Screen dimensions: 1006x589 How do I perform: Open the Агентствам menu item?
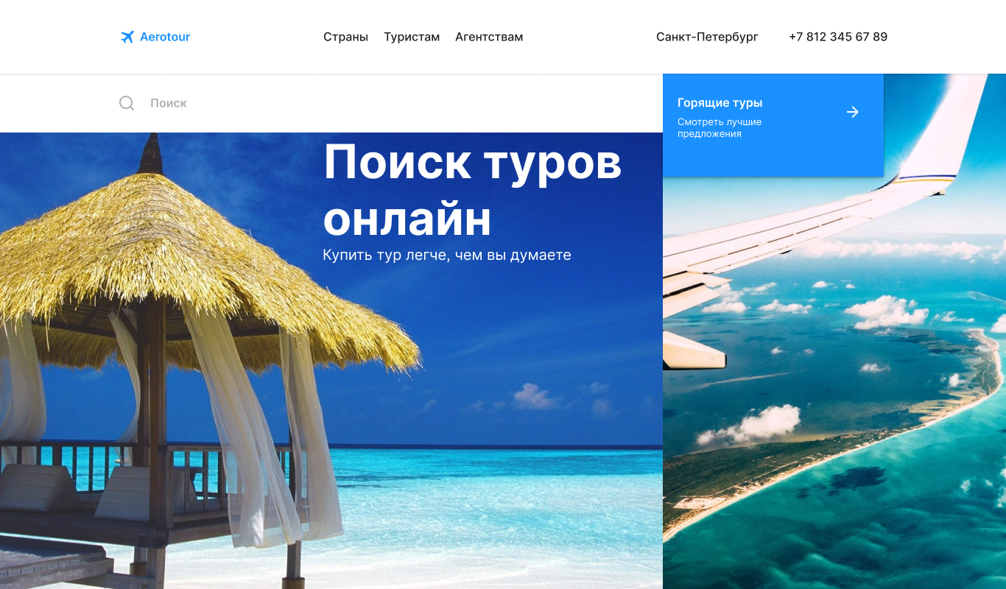(489, 37)
